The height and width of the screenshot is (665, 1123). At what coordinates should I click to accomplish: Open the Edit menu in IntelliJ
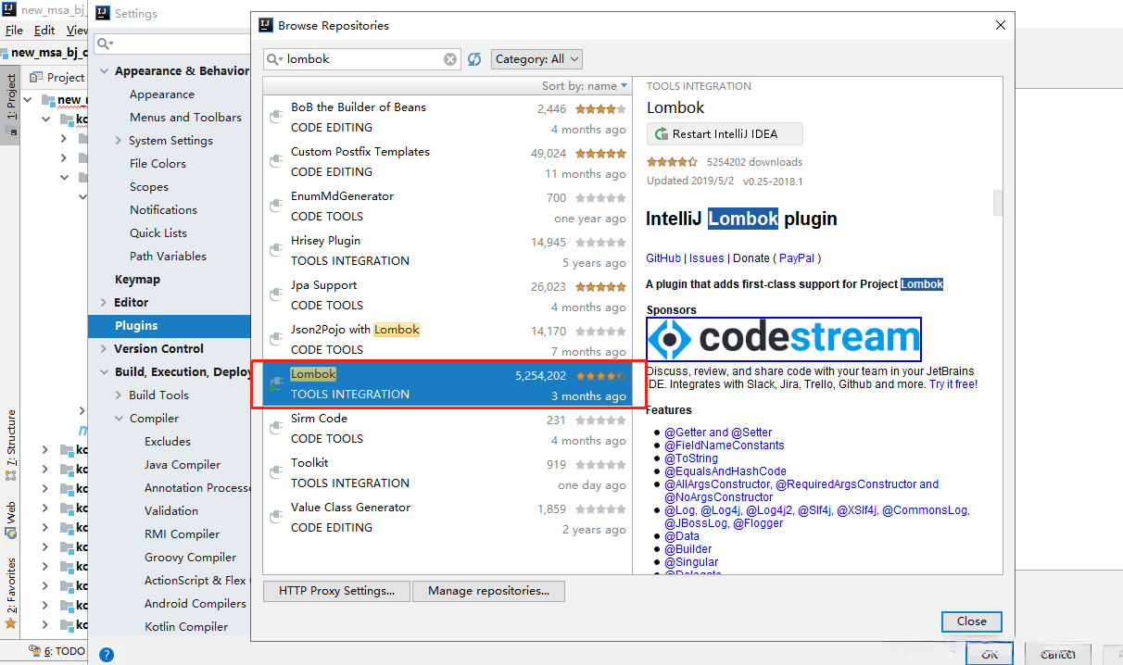tap(44, 31)
